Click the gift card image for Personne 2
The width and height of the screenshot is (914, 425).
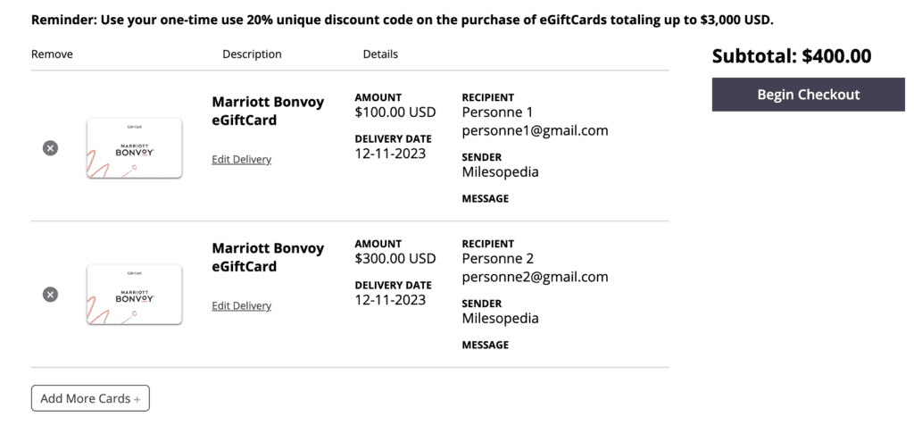point(134,295)
